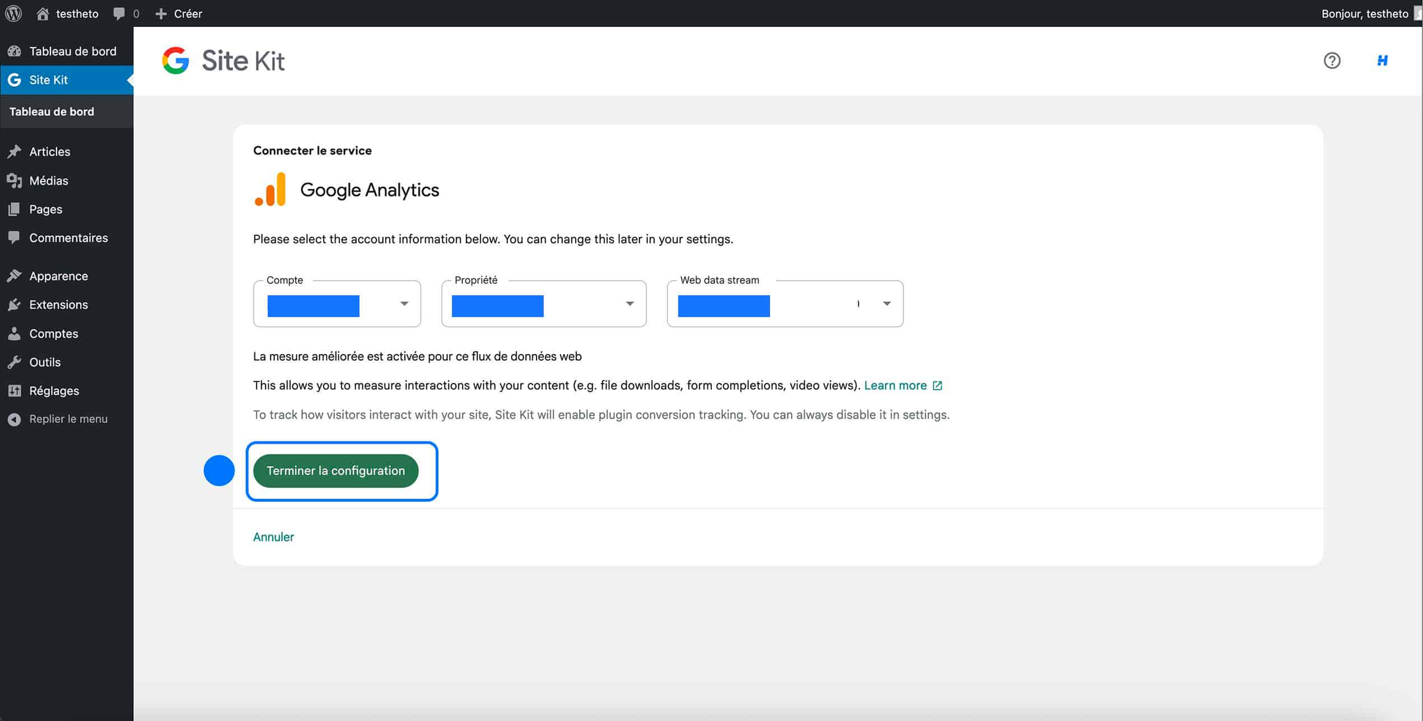Viewport: 1423px width, 721px height.
Task: Click the WordPress logo in admin bar
Action: coord(13,13)
